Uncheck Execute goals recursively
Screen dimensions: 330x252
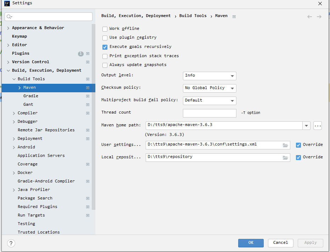(105, 47)
